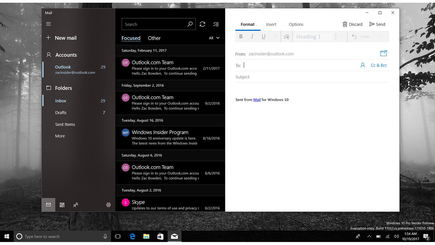435x245 pixels.
Task: Expand the Heading 1 styles dropdown
Action: (341, 36)
